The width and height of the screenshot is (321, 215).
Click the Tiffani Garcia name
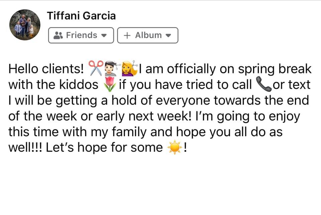pyautogui.click(x=81, y=15)
